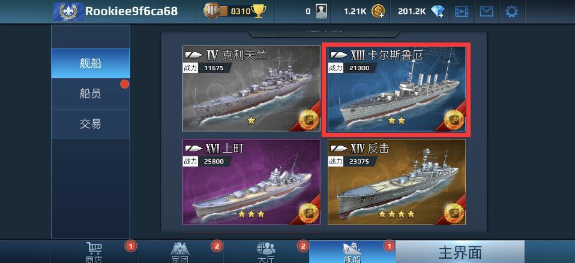Click the player flag avatar
575x263 pixels.
[x=68, y=11]
